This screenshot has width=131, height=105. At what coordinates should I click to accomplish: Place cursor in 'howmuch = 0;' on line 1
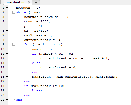[28, 8]
